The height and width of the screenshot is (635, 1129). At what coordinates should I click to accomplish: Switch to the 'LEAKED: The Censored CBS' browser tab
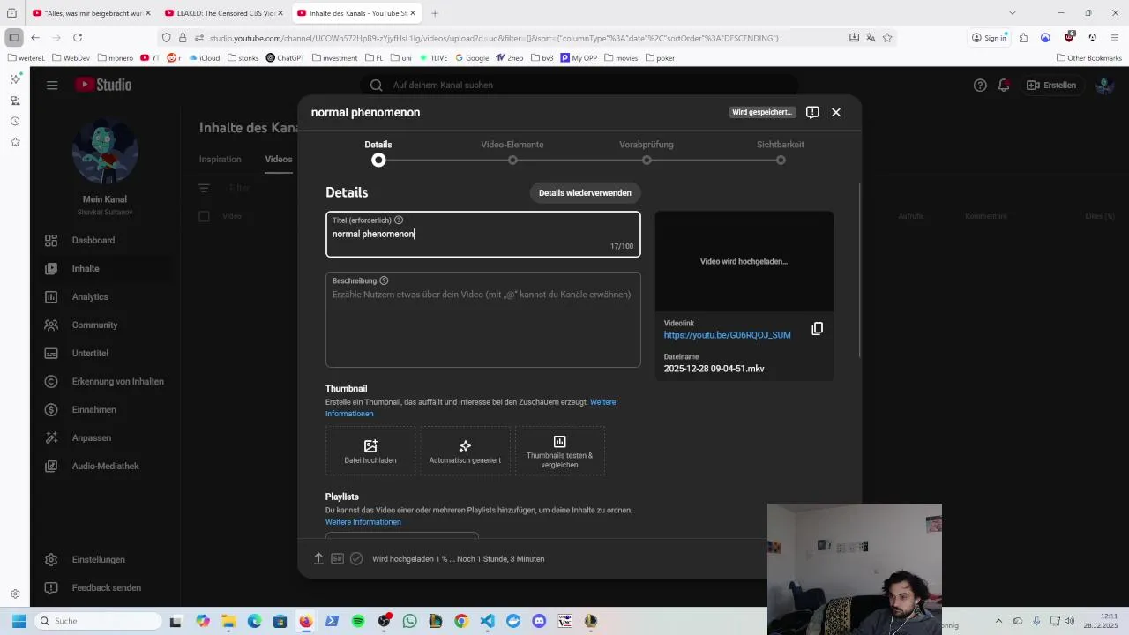[x=225, y=13]
